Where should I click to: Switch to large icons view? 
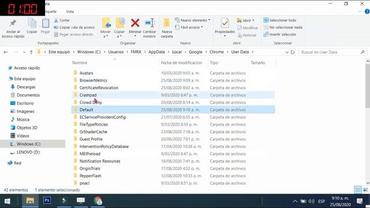(x=365, y=190)
